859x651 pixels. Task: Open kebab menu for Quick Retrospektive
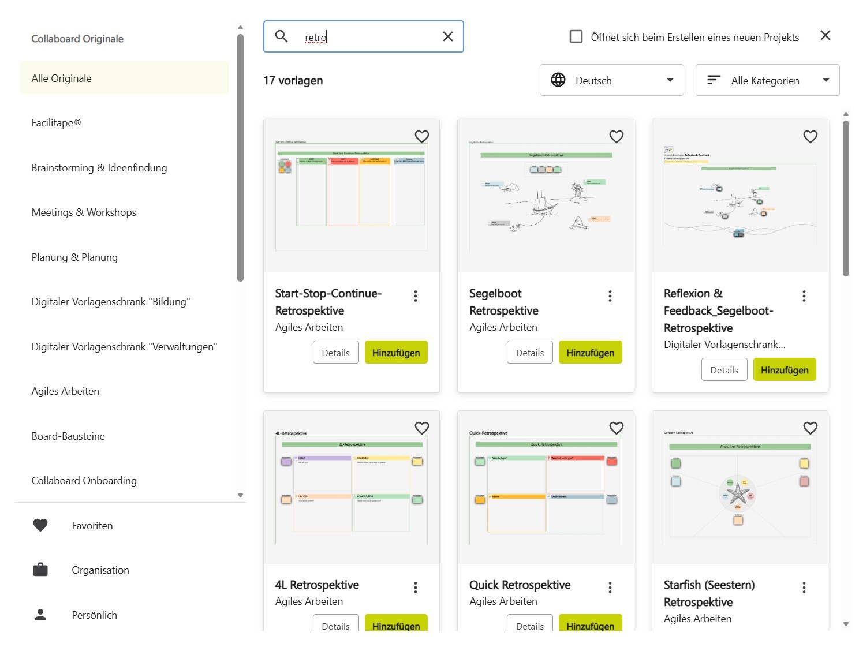tap(610, 588)
